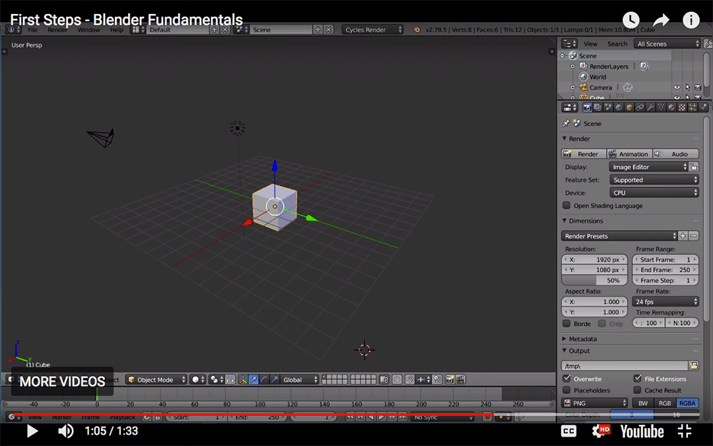Open YouTube settings gear icon
The width and height of the screenshot is (713, 446).
click(x=600, y=431)
